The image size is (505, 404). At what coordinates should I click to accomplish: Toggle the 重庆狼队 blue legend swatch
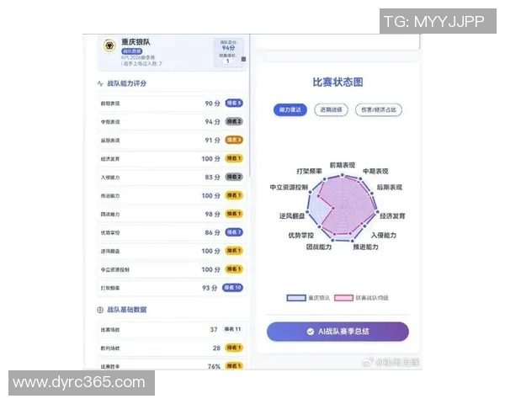point(296,298)
